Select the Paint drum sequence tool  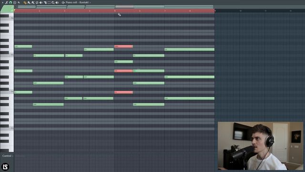click(x=33, y=2)
